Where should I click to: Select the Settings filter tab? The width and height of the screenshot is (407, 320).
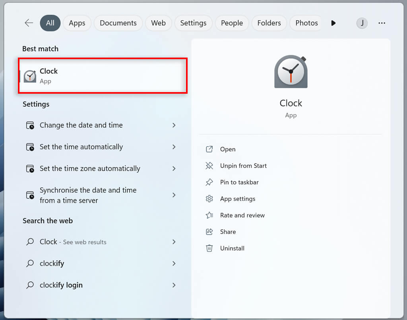click(x=194, y=23)
